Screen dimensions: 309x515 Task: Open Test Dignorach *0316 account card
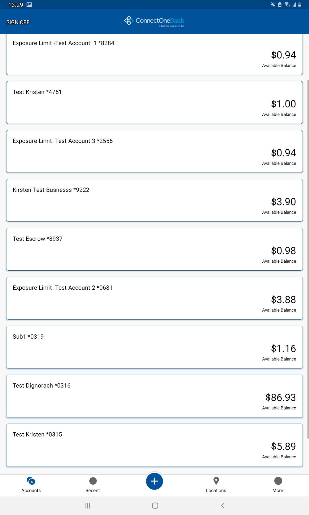(154, 396)
